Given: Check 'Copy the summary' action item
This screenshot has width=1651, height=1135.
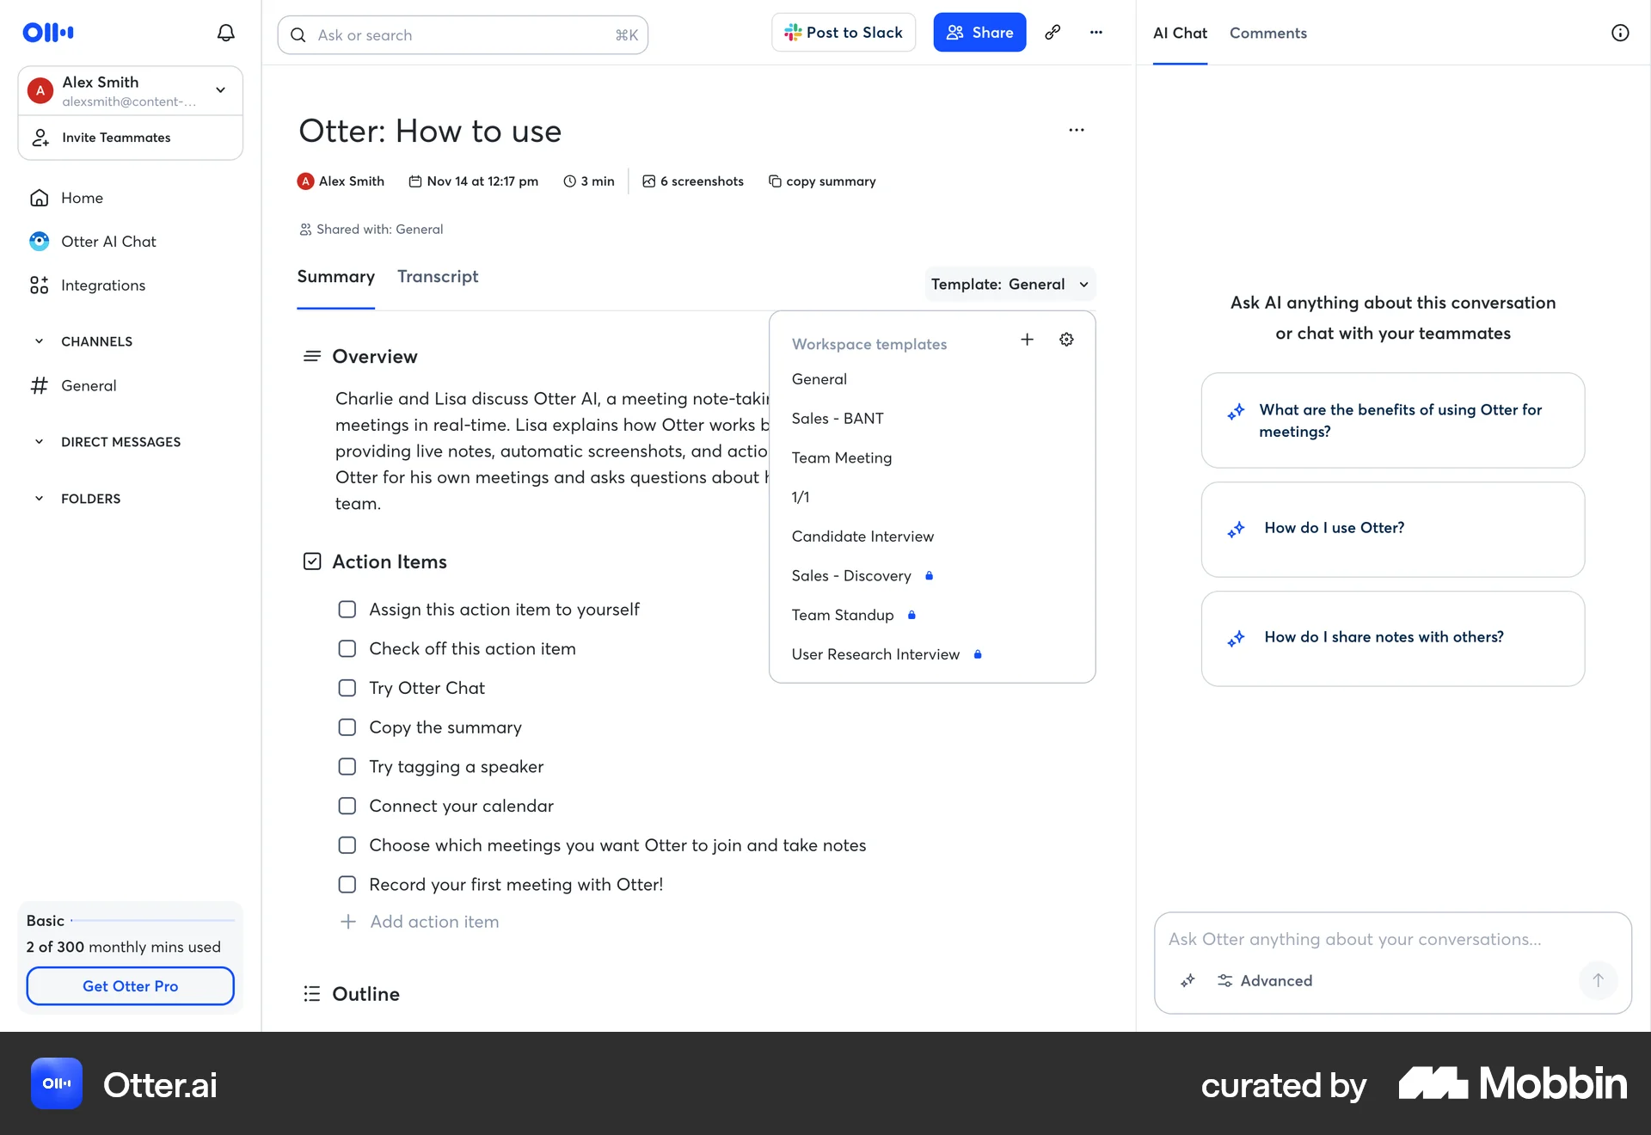Looking at the screenshot, I should (x=347, y=727).
